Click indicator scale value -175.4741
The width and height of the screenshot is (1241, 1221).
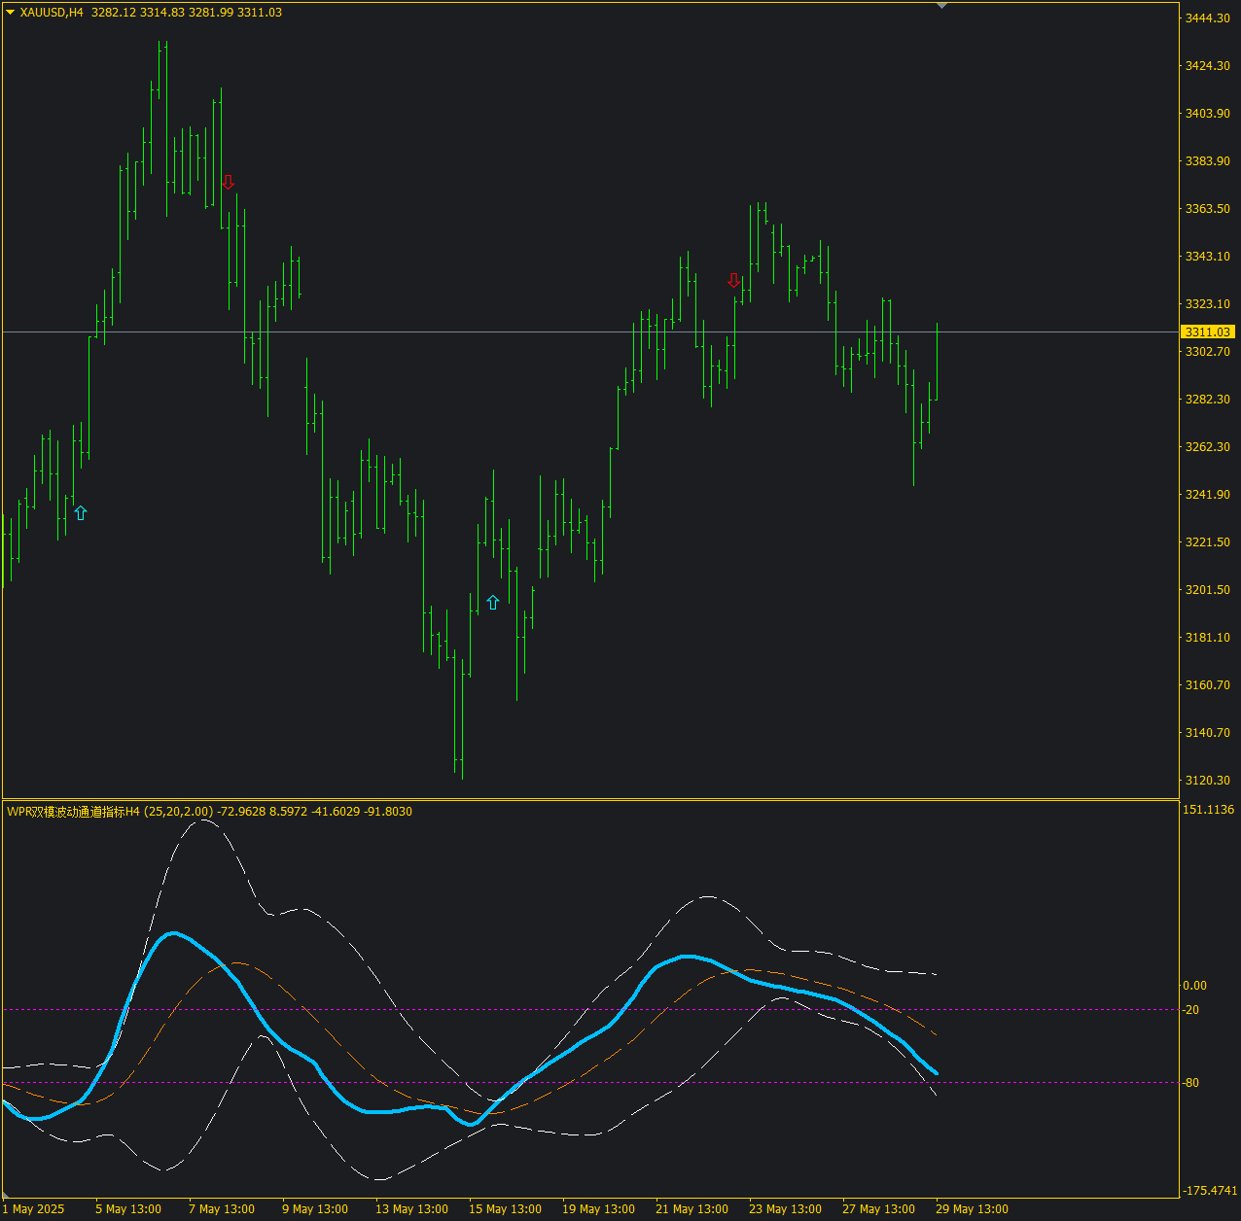pos(1211,1191)
